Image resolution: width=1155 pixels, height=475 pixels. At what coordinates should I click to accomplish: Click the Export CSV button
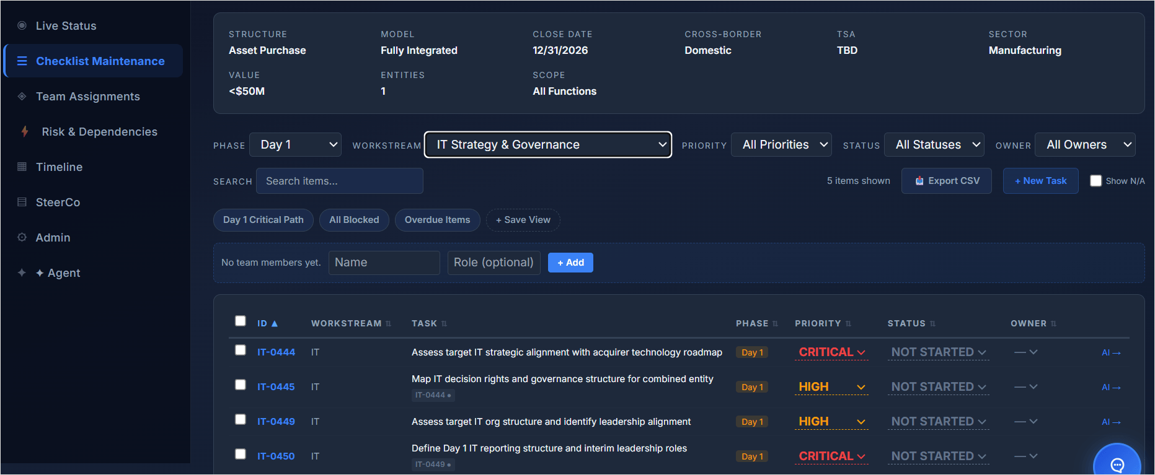(x=947, y=181)
